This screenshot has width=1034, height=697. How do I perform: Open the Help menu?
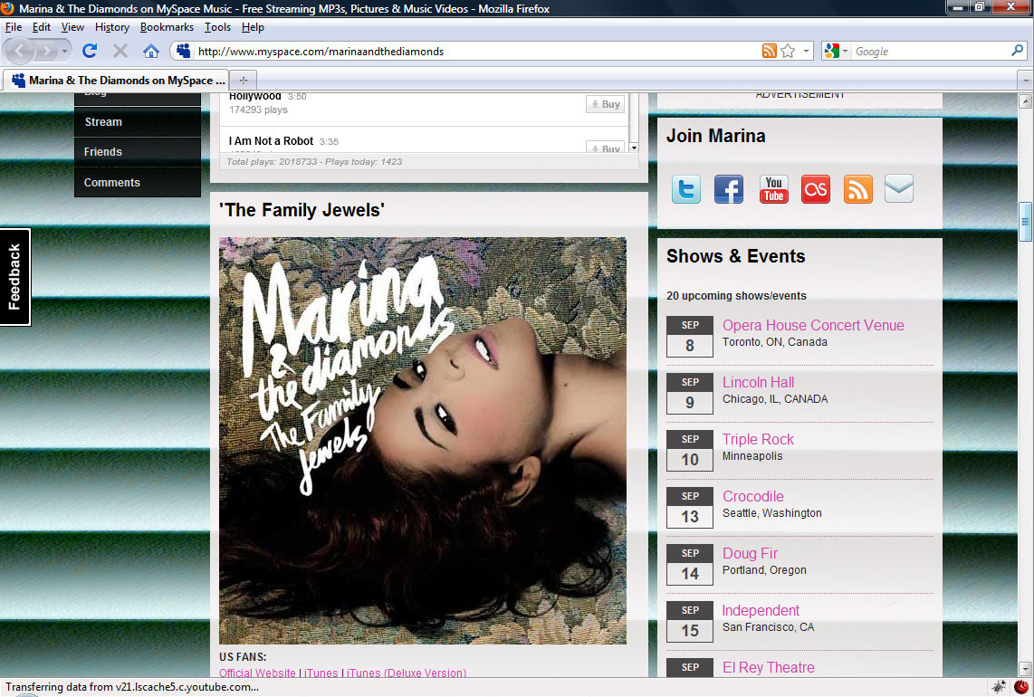(x=253, y=27)
